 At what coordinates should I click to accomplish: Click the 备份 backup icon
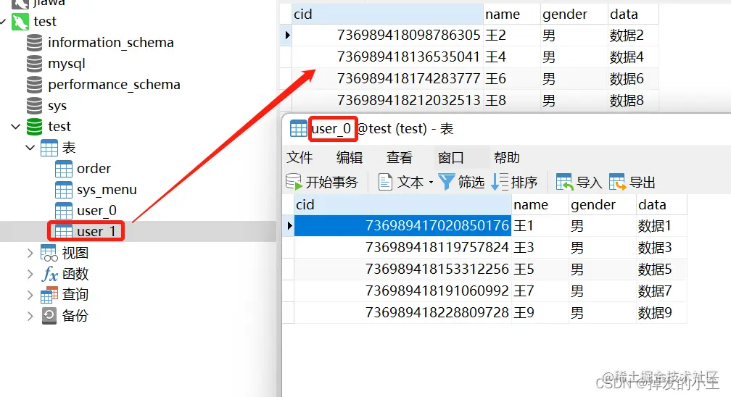pos(49,316)
